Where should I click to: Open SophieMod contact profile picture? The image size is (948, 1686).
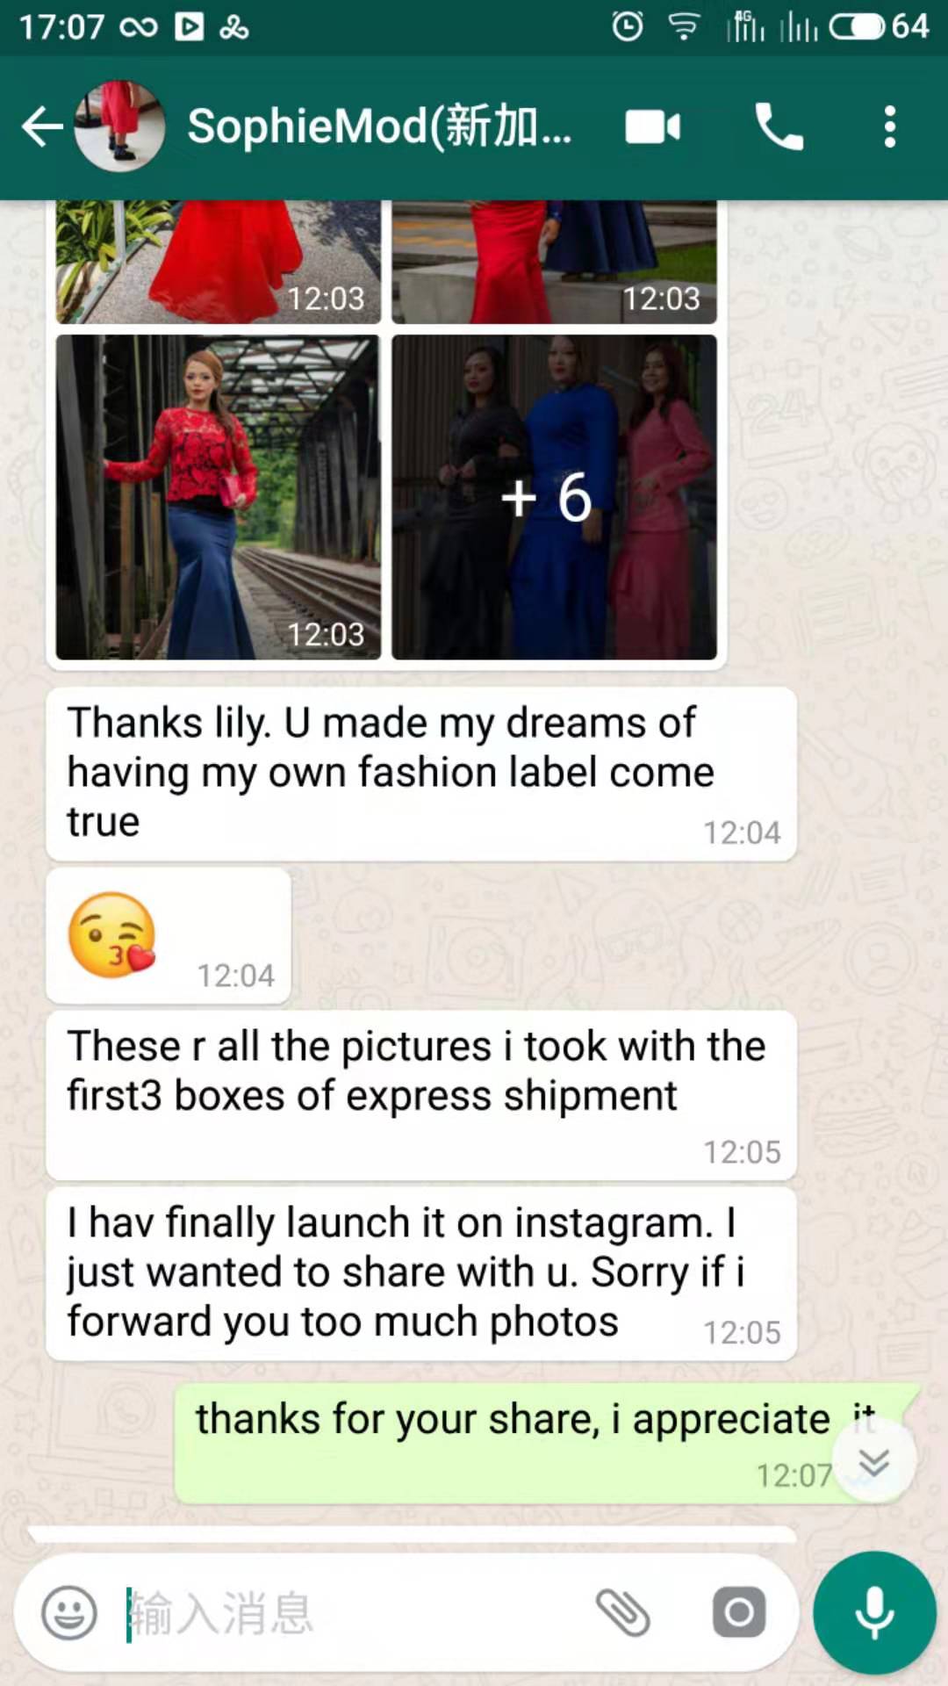119,126
